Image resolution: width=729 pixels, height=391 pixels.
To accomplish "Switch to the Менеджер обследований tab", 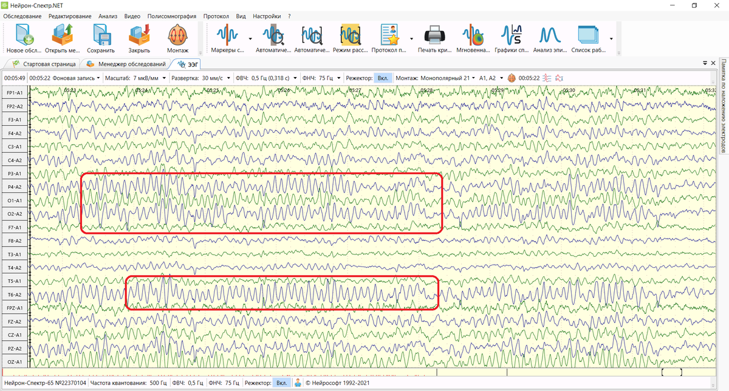I will pyautogui.click(x=126, y=63).
